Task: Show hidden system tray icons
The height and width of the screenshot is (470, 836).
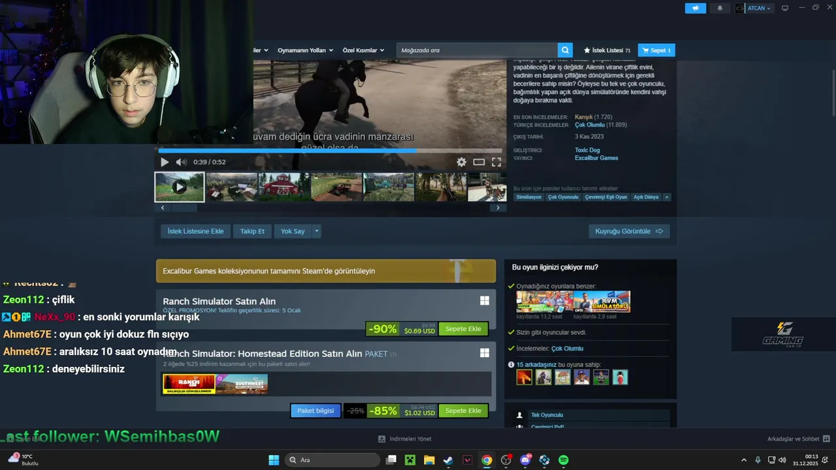Action: tap(743, 460)
